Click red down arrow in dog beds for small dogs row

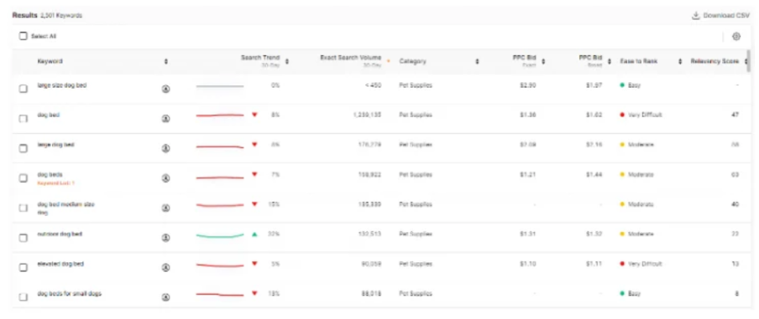(x=254, y=293)
